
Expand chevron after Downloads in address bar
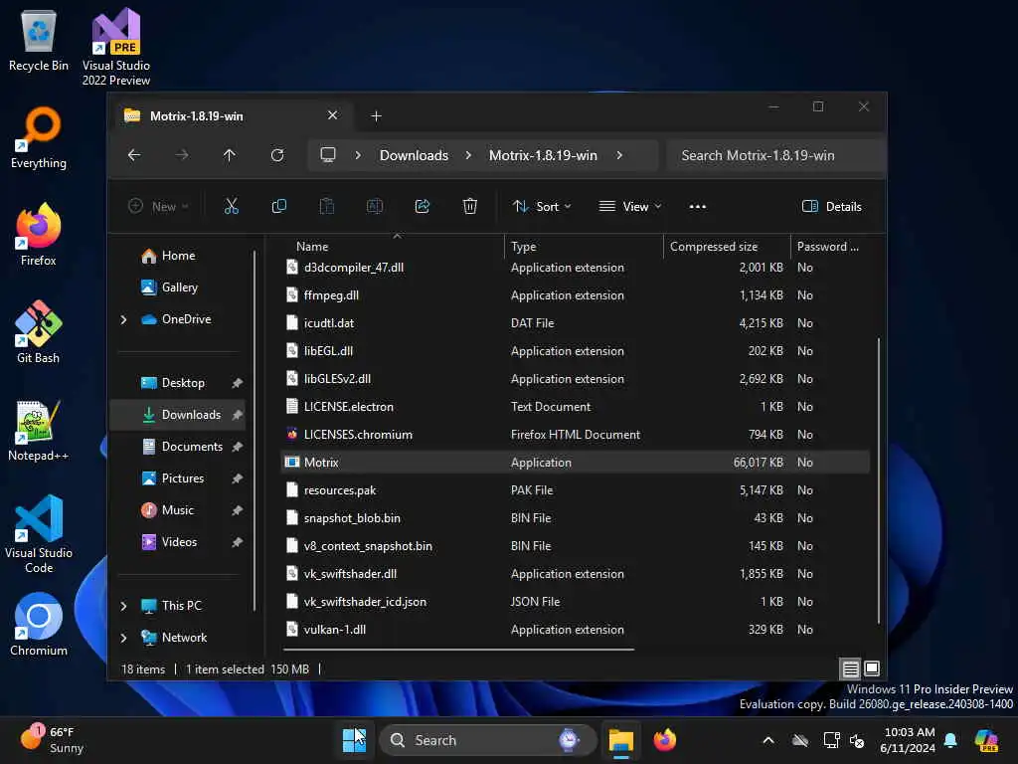pos(468,155)
